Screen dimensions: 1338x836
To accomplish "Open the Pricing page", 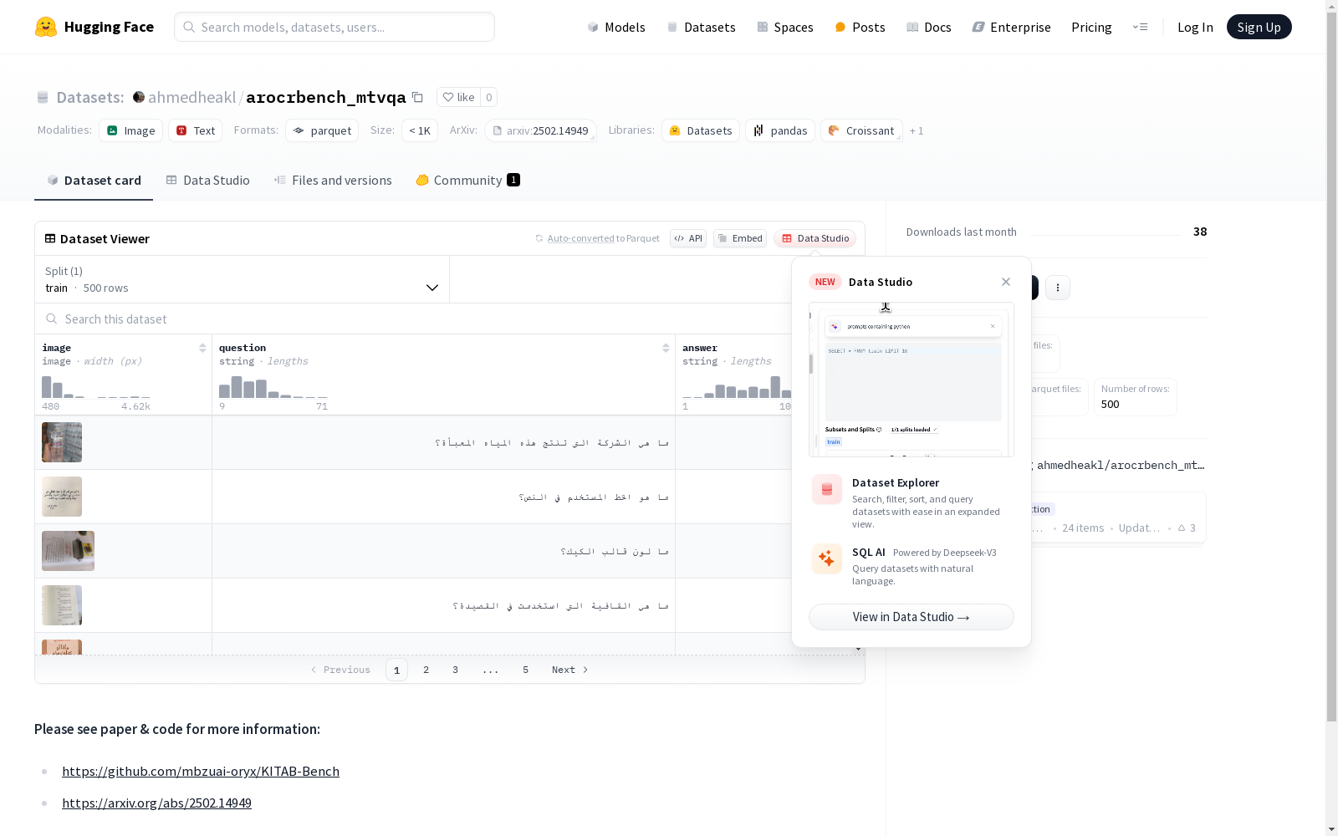I will coord(1091,27).
